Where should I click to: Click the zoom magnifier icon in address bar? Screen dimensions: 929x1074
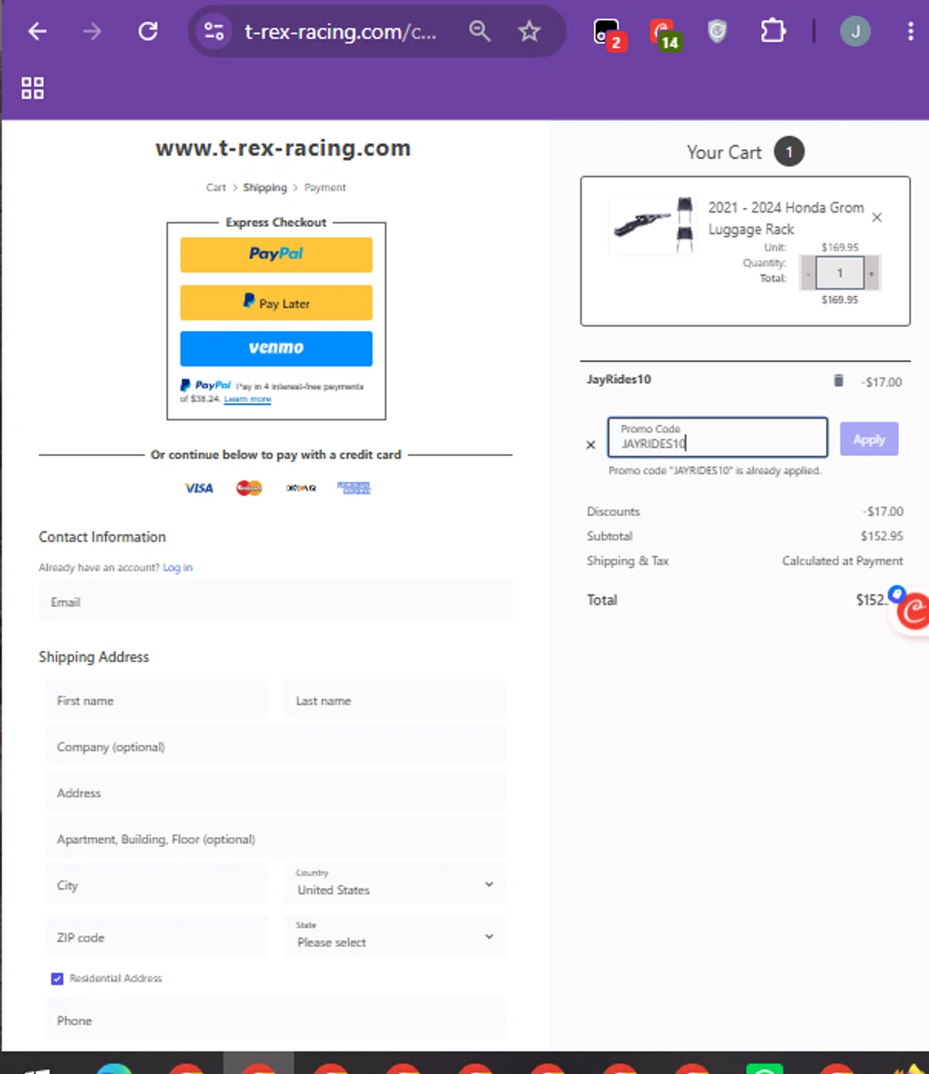click(x=480, y=32)
